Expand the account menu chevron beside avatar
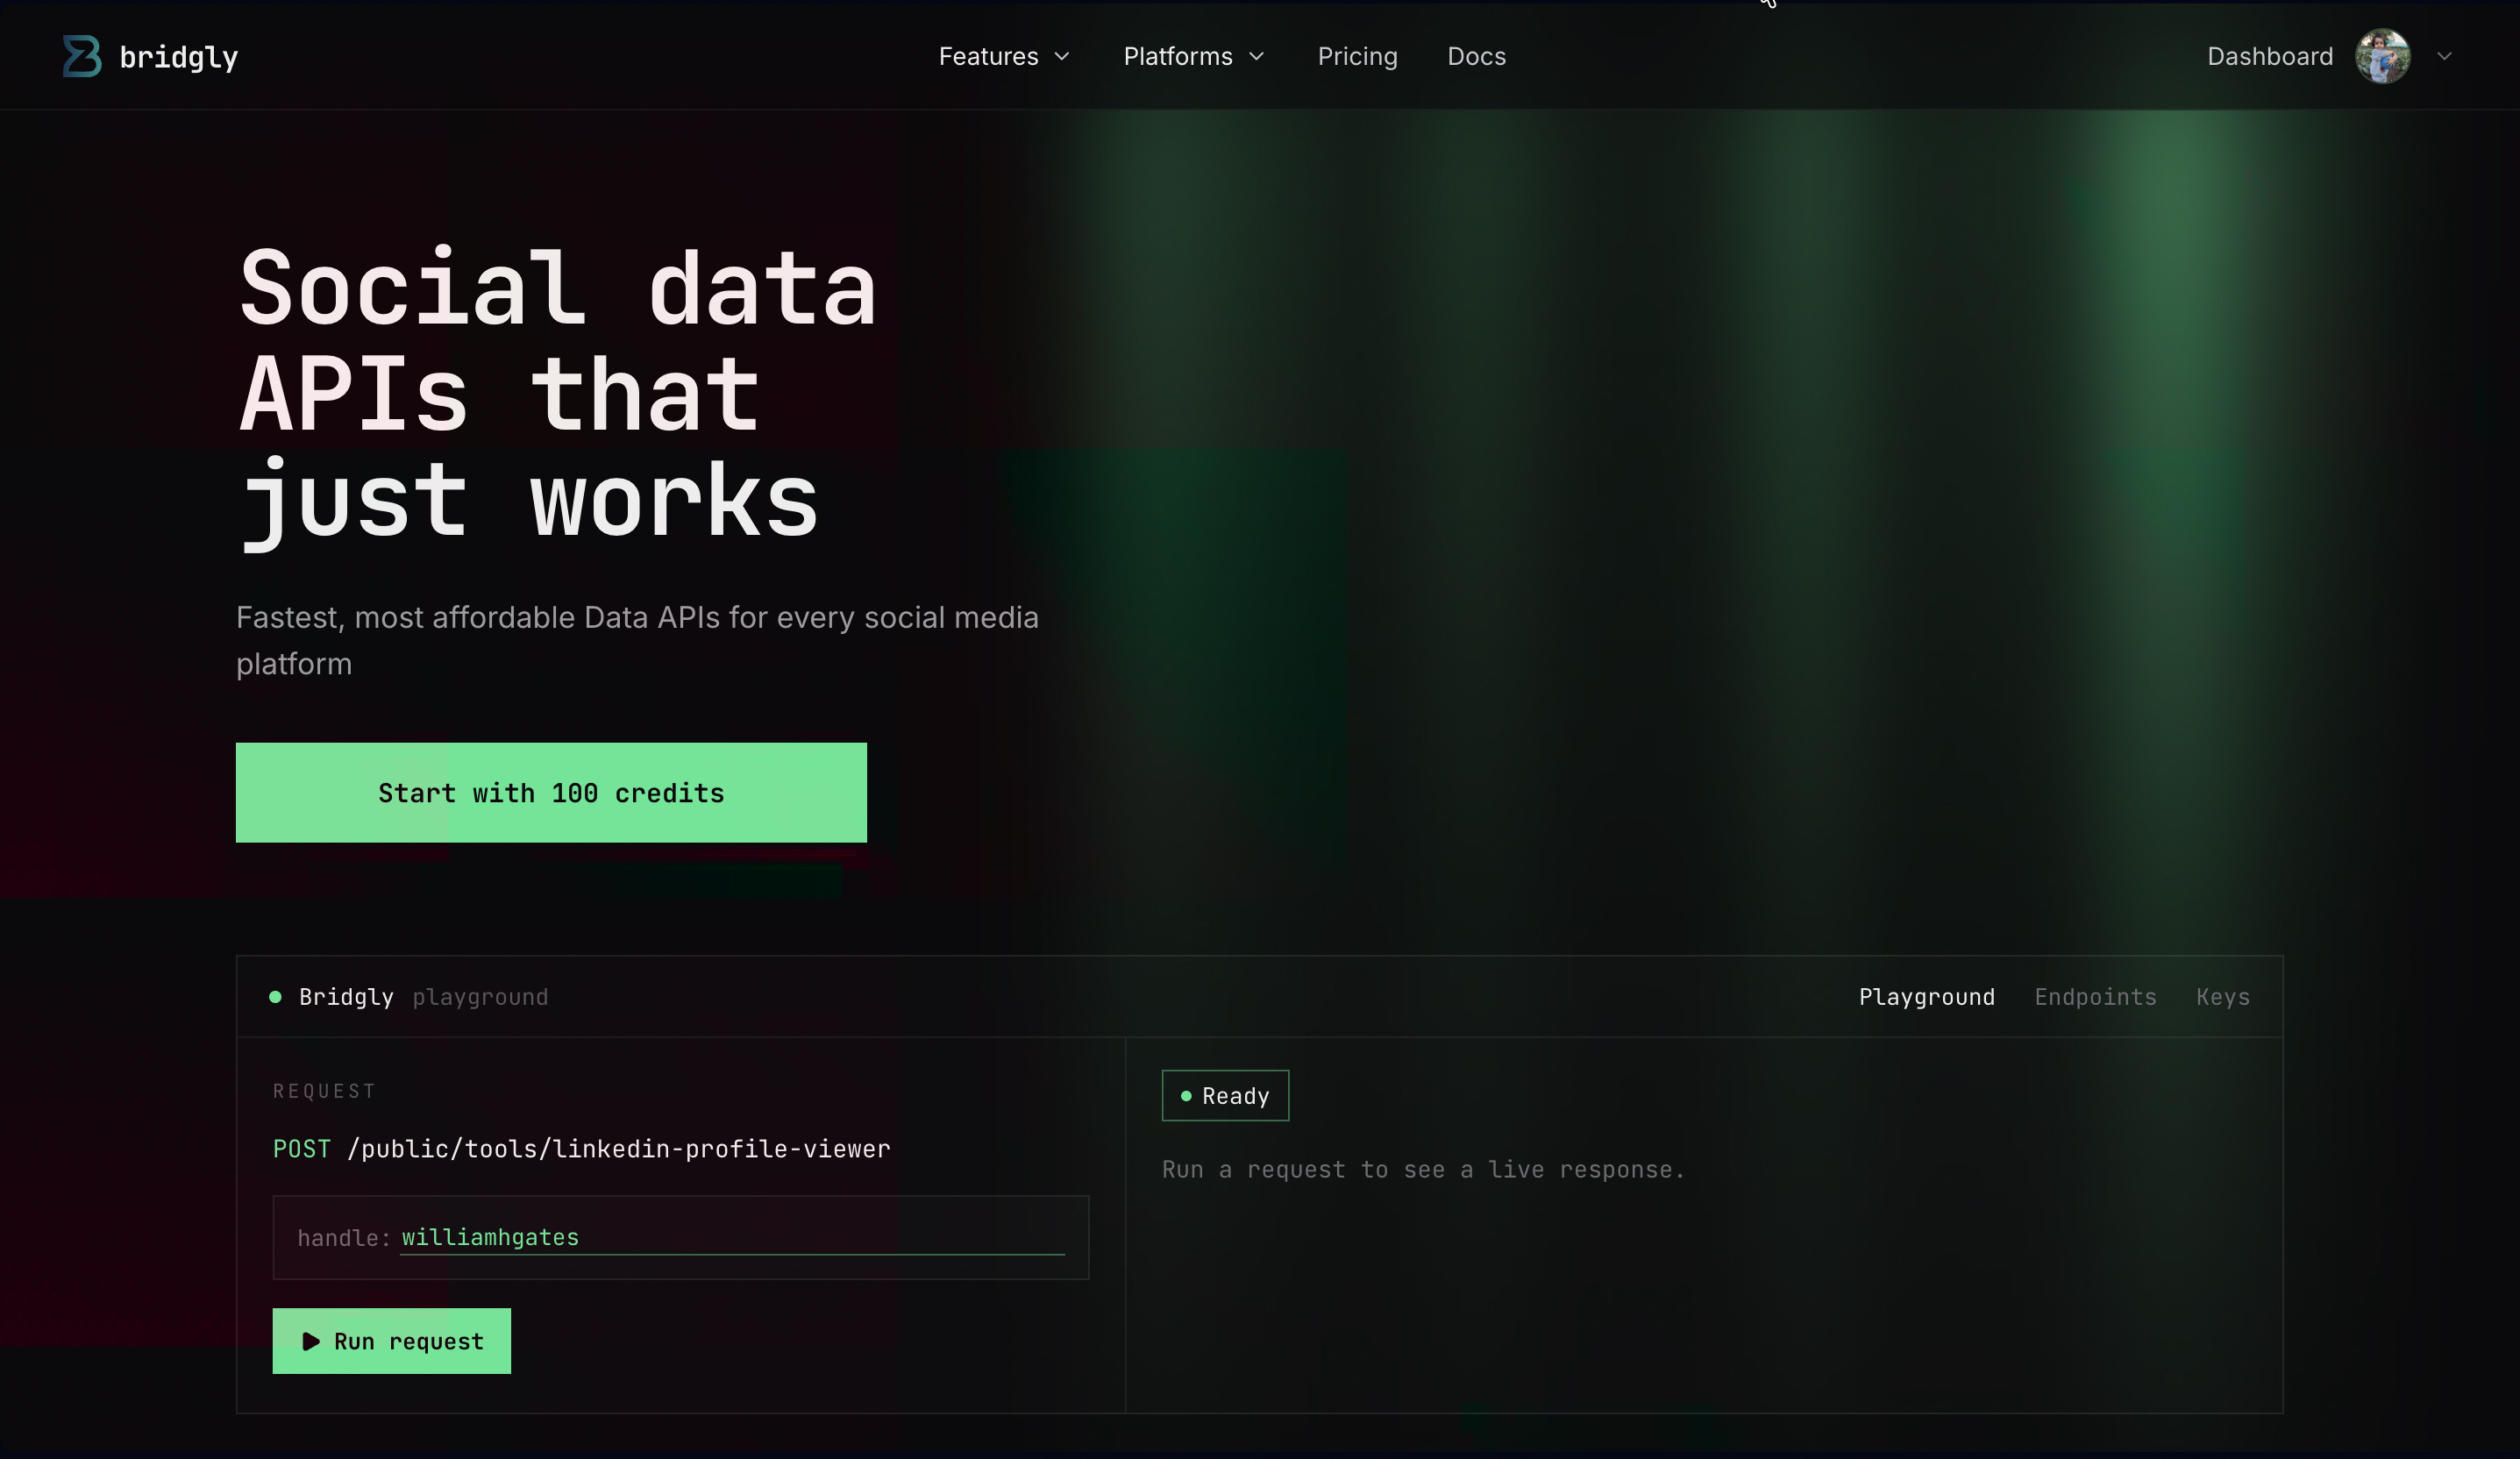 (2444, 56)
